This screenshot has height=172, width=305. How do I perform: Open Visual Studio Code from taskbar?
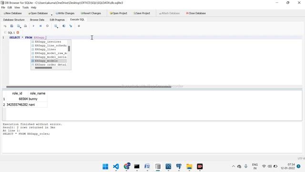pyautogui.click(x=116, y=166)
